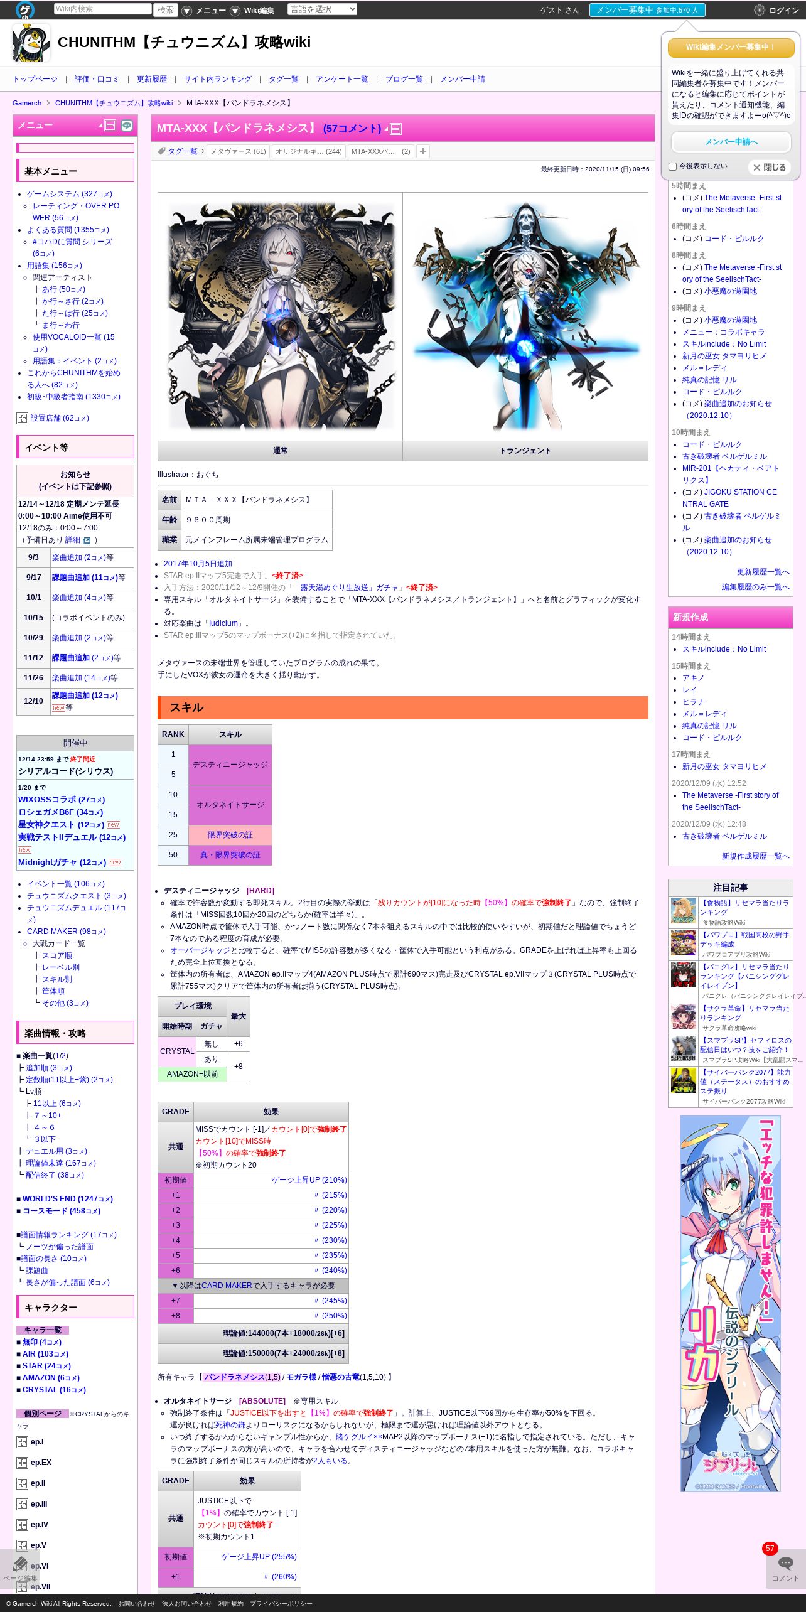
Task: Click the tag icon beside タグ一覧
Action: 162,151
